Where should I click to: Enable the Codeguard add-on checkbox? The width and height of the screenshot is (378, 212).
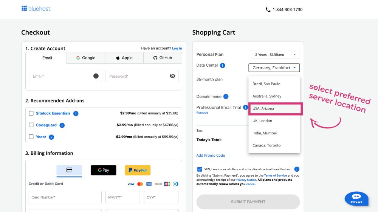(31, 125)
